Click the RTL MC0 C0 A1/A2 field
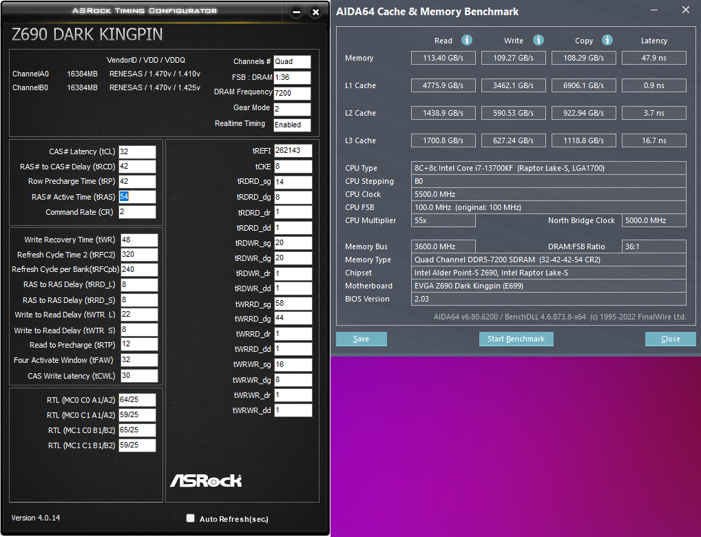701x537 pixels. click(x=137, y=400)
